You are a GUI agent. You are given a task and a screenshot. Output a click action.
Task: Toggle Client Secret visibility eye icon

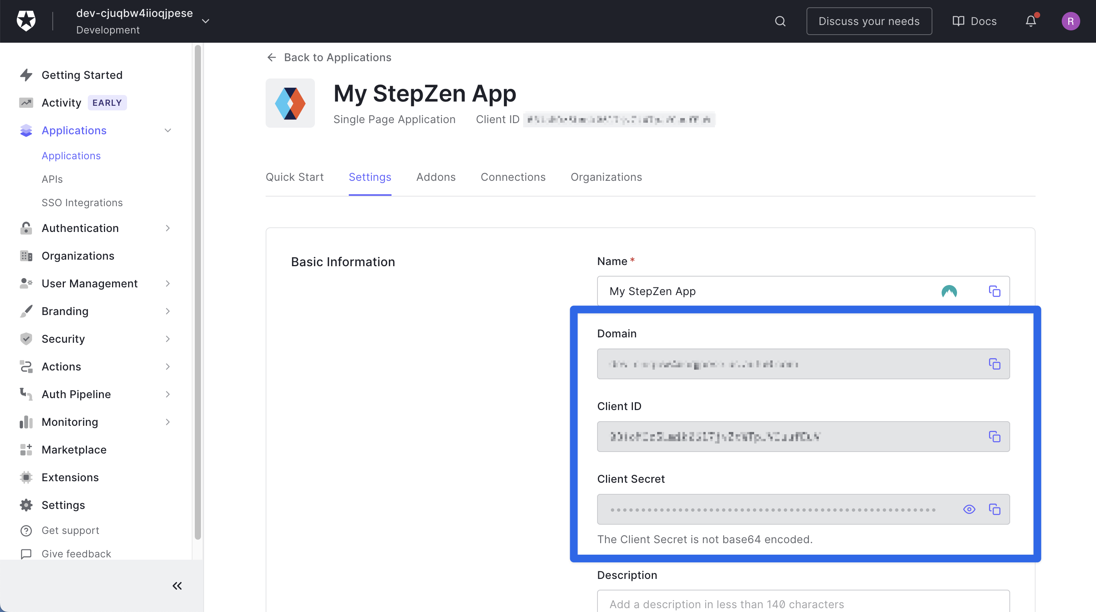pyautogui.click(x=969, y=509)
